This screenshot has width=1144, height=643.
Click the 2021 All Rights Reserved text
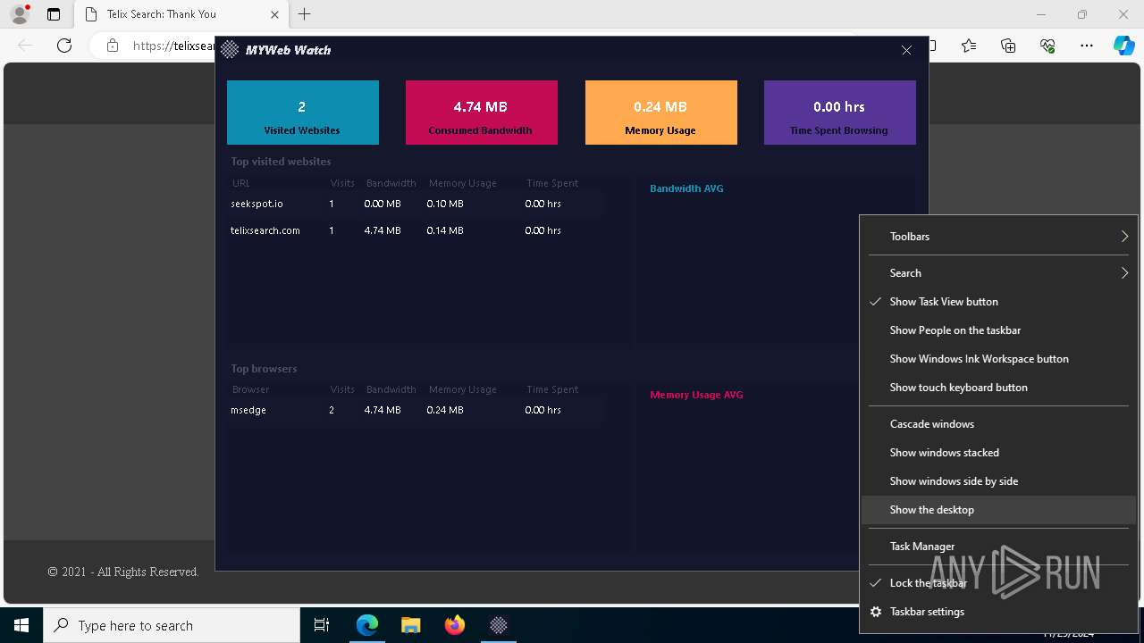point(123,572)
